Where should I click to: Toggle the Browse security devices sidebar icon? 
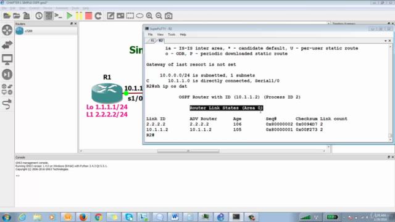tap(7, 75)
